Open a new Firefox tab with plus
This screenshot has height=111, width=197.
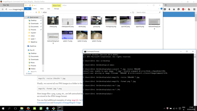[x=166, y=5]
